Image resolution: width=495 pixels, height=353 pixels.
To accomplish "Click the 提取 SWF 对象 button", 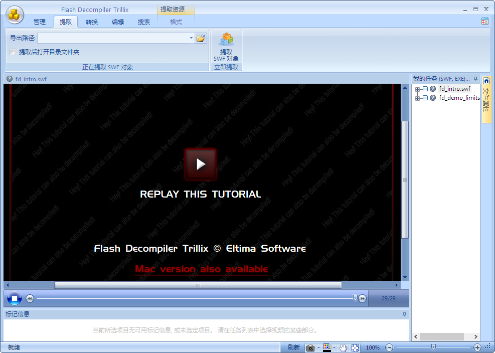I will click(x=226, y=47).
